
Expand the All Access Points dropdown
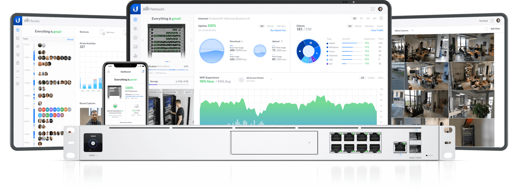271,79
